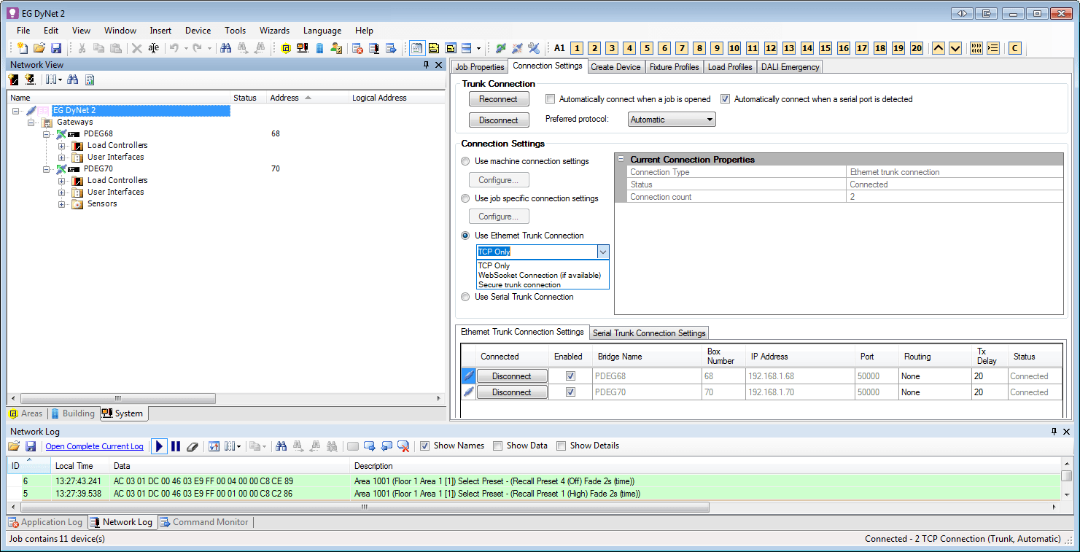Click the Reconnect button
The image size is (1080, 552).
498,99
